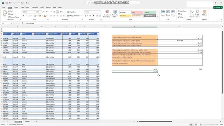The height and width of the screenshot is (126, 224).
Task: Apply the Neutral cell style
Action: pos(125,15)
